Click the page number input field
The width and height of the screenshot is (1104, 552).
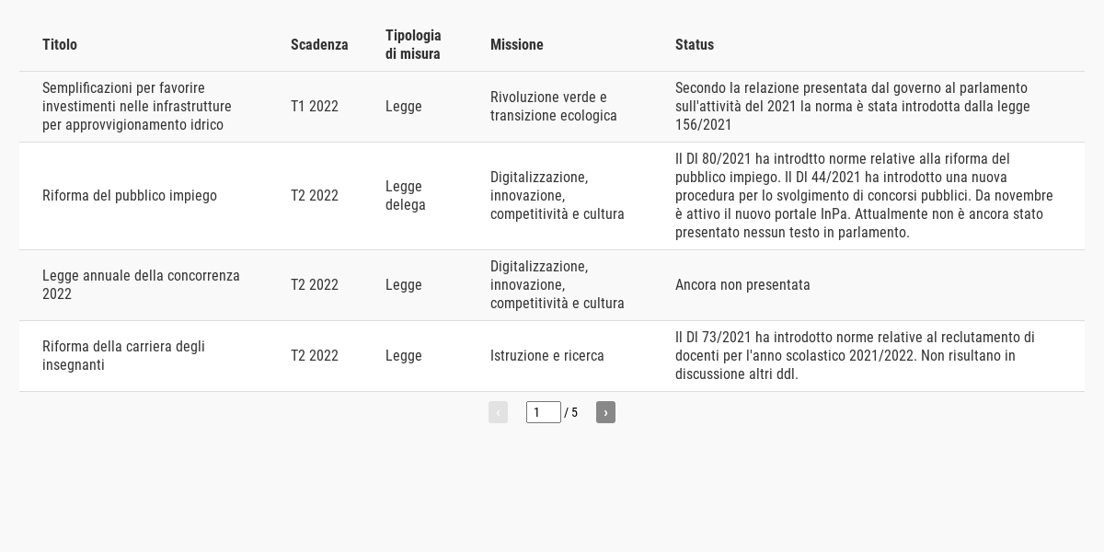point(543,412)
